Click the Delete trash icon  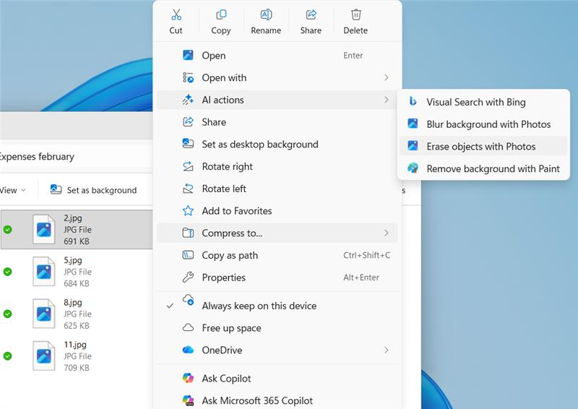point(355,14)
